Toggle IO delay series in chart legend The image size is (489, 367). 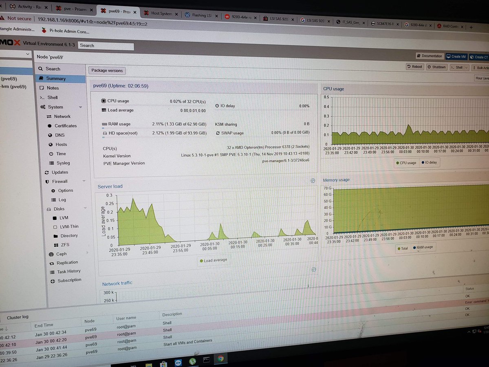(x=429, y=163)
